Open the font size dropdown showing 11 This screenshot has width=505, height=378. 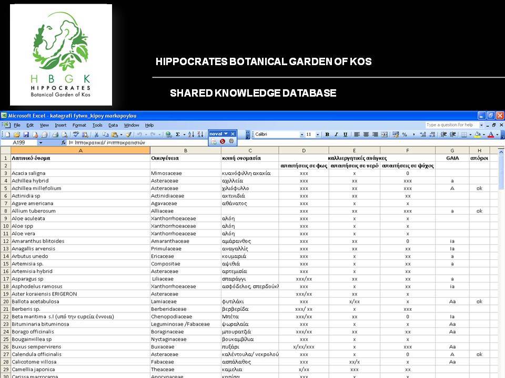pyautogui.click(x=318, y=135)
